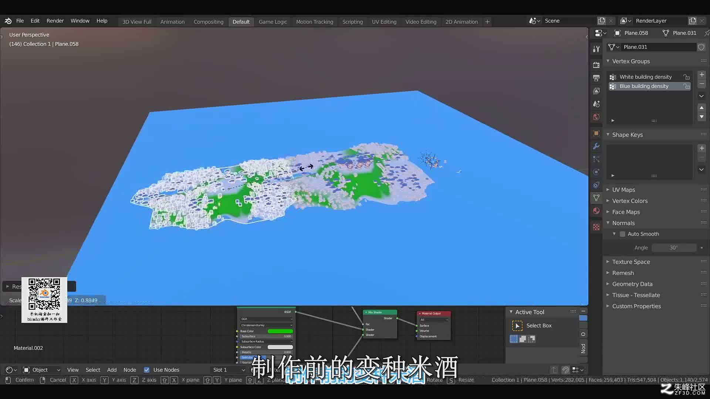Enable the Auto Smooth checkbox
The width and height of the screenshot is (710, 399).
click(622, 234)
